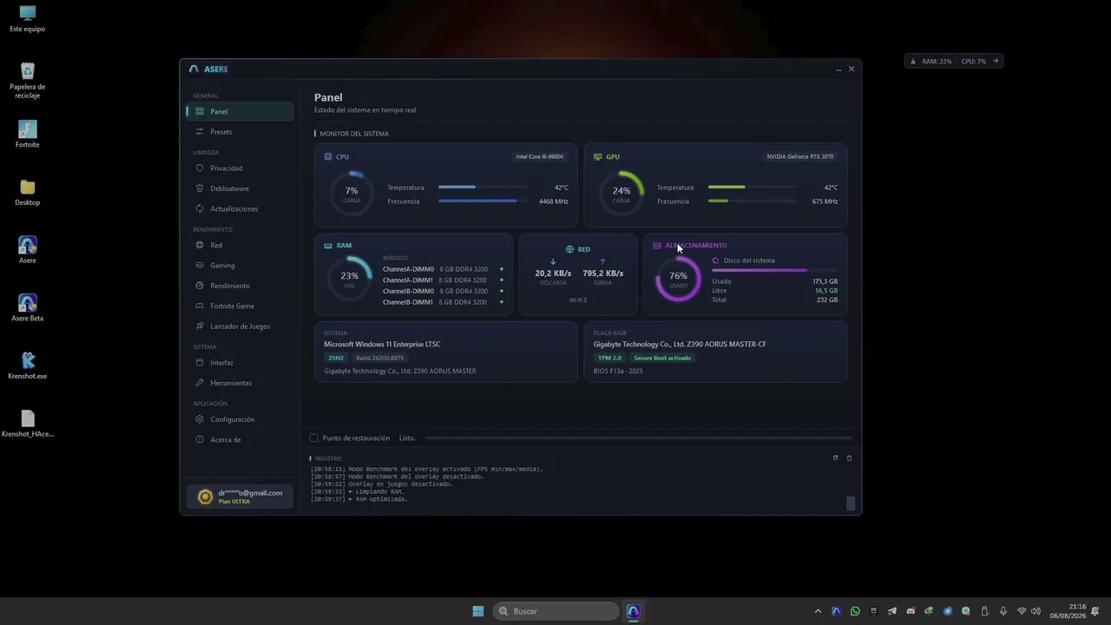Click the Lanzador de Juegos rocket icon

point(200,326)
